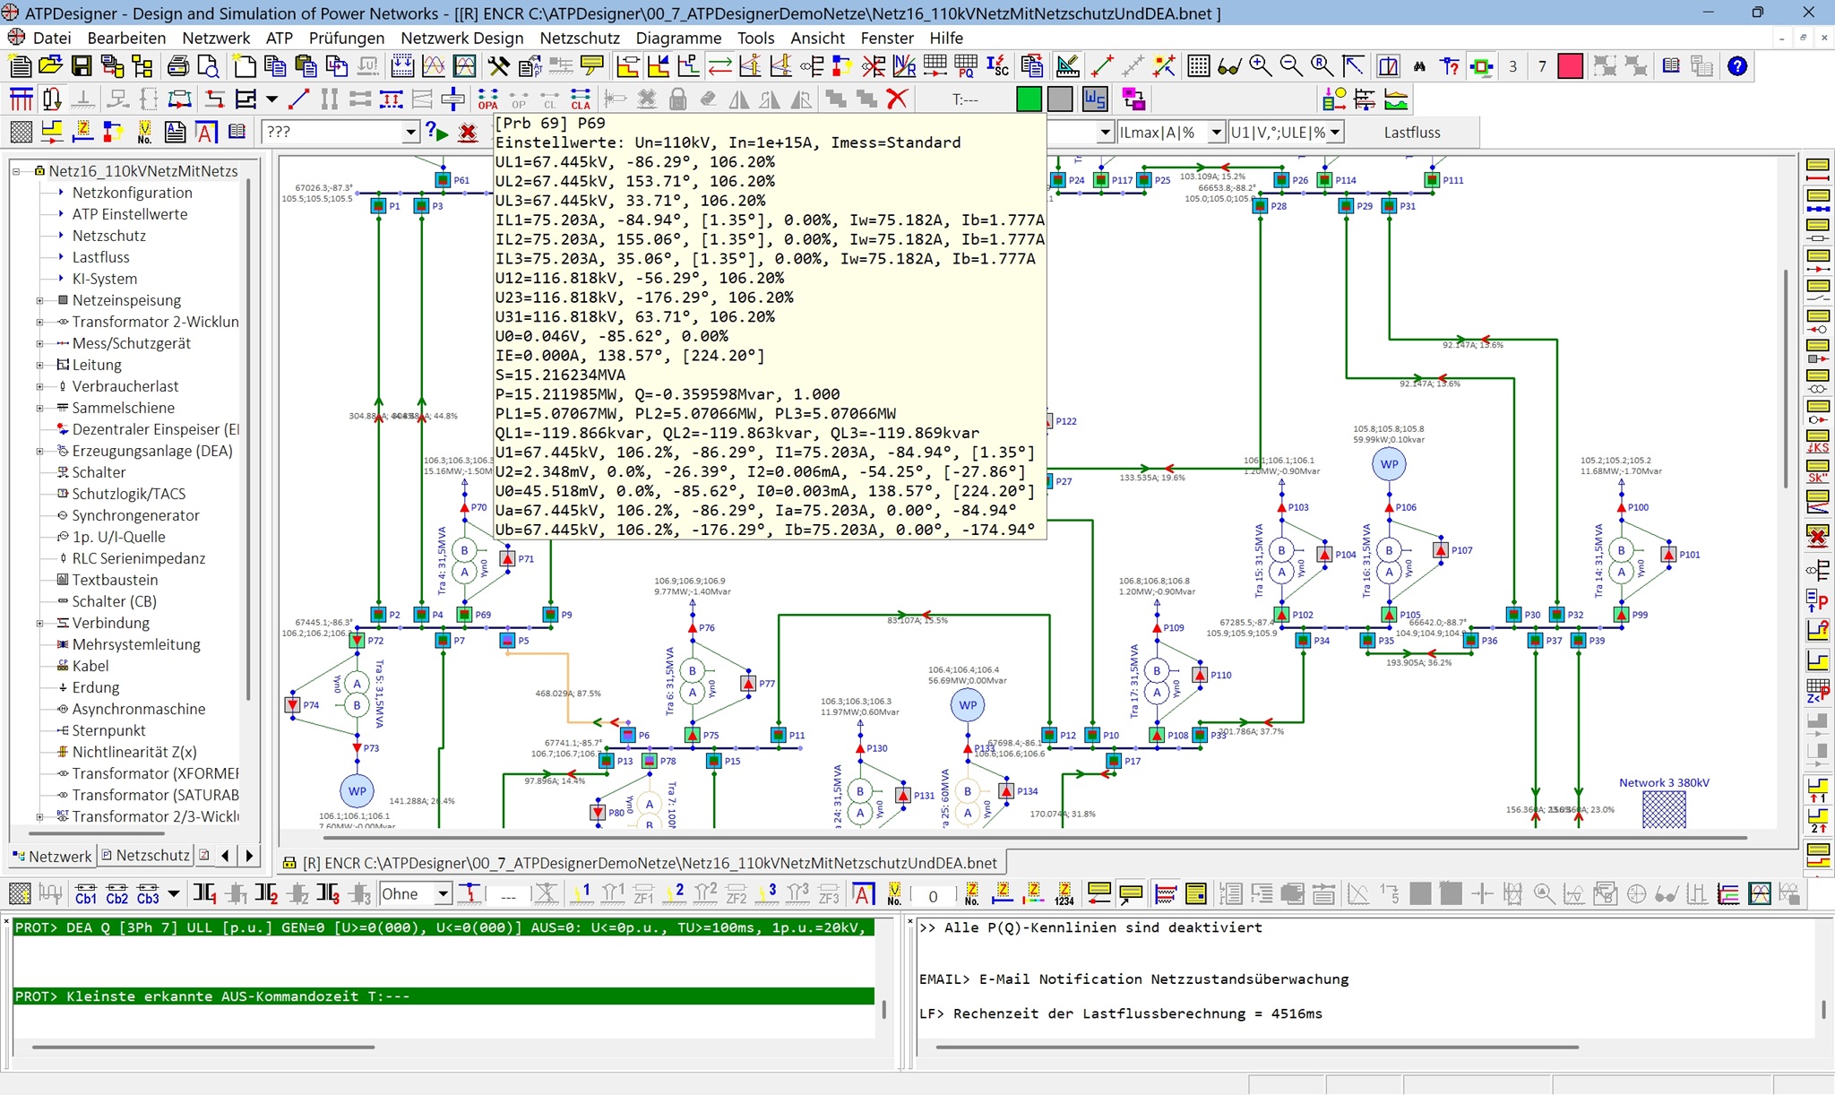The height and width of the screenshot is (1095, 1835).
Task: Click the printer icon
Action: 177,66
